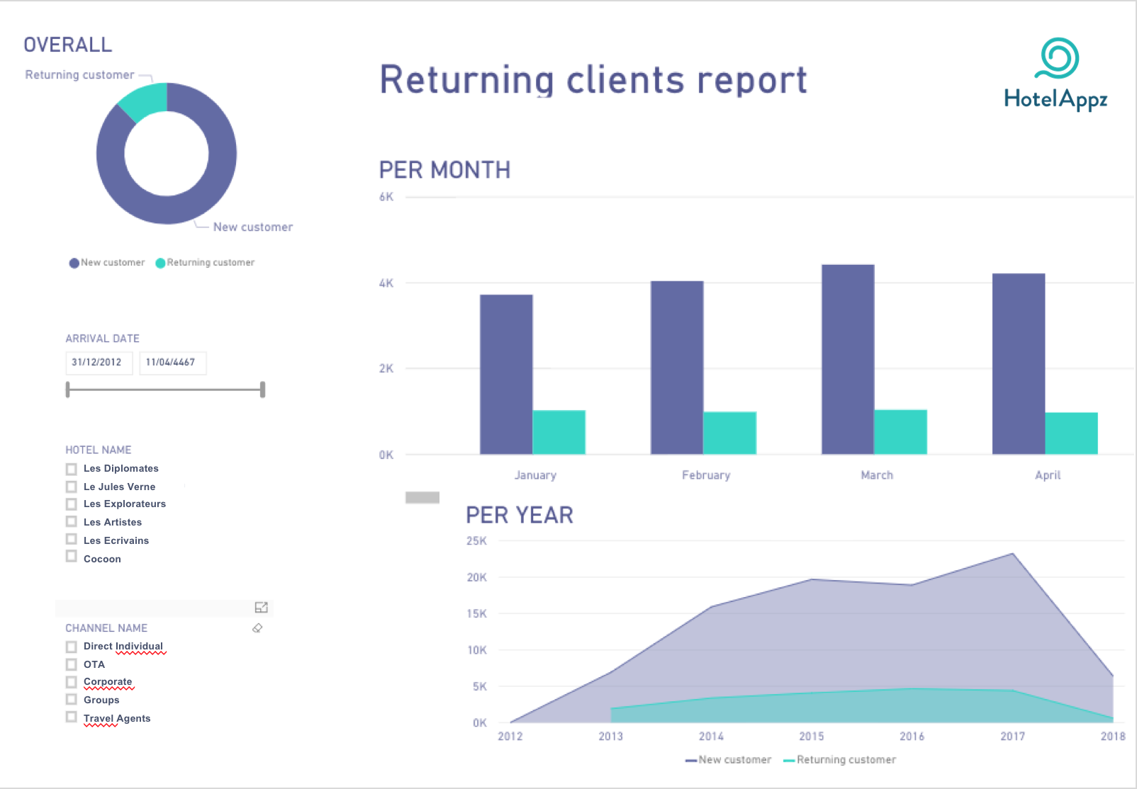Viewport: 1137px width, 789px height.
Task: Tick the Le Jules Verne checkbox
Action: coord(71,487)
